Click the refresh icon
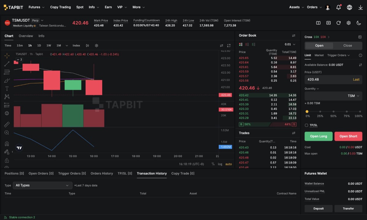 coord(339,23)
